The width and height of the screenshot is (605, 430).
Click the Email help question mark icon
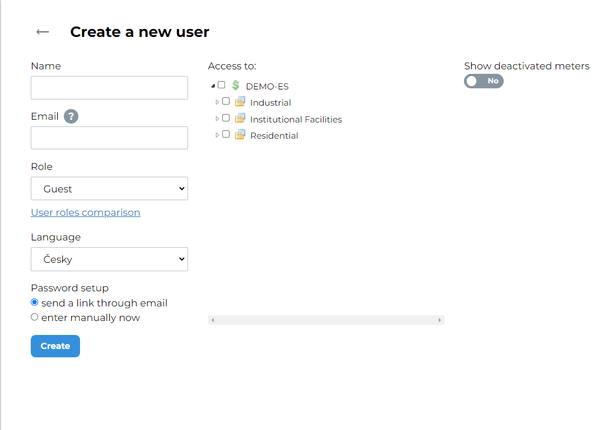click(x=71, y=116)
